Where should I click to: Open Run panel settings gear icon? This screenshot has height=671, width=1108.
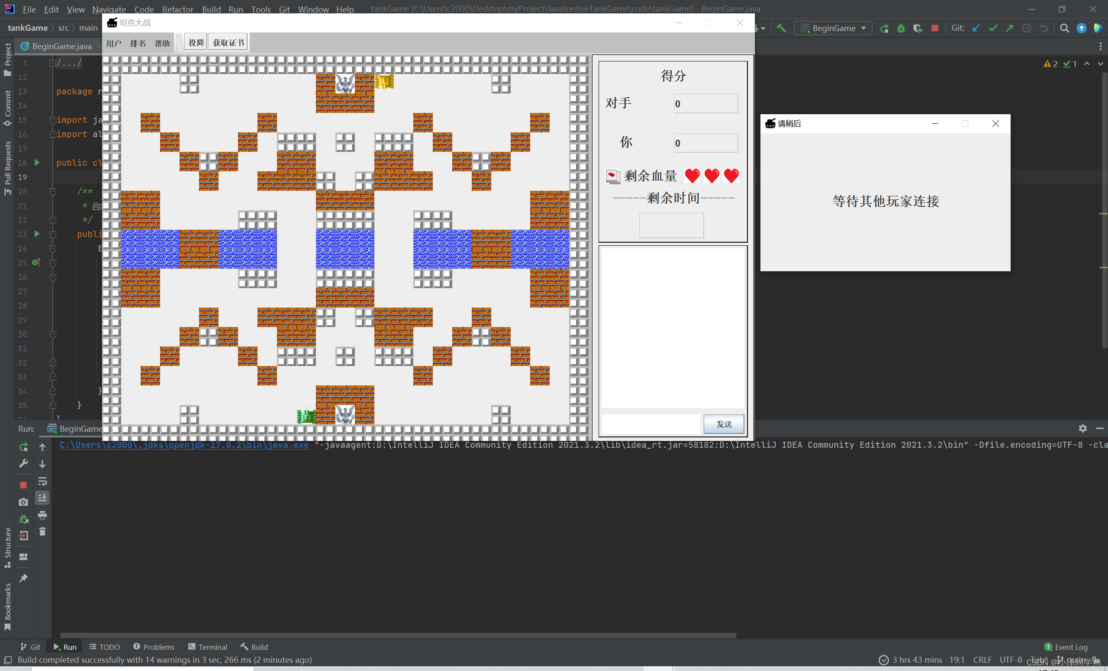point(1082,428)
